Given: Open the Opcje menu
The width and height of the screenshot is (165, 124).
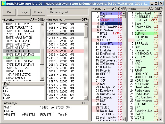Looking at the screenshot, I should click(x=24, y=12).
